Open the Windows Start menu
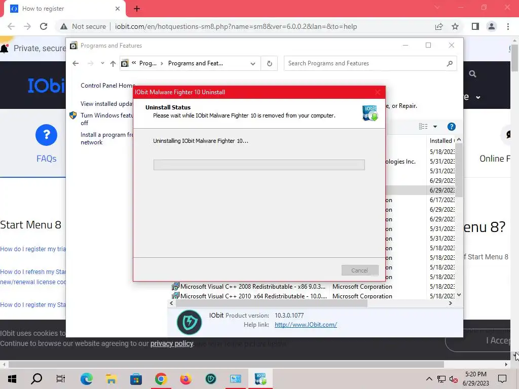 click(12, 379)
